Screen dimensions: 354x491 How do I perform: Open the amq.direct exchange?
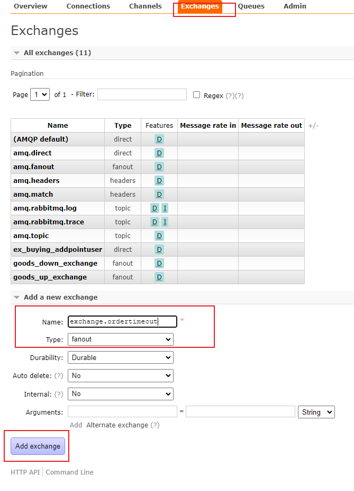(x=32, y=153)
